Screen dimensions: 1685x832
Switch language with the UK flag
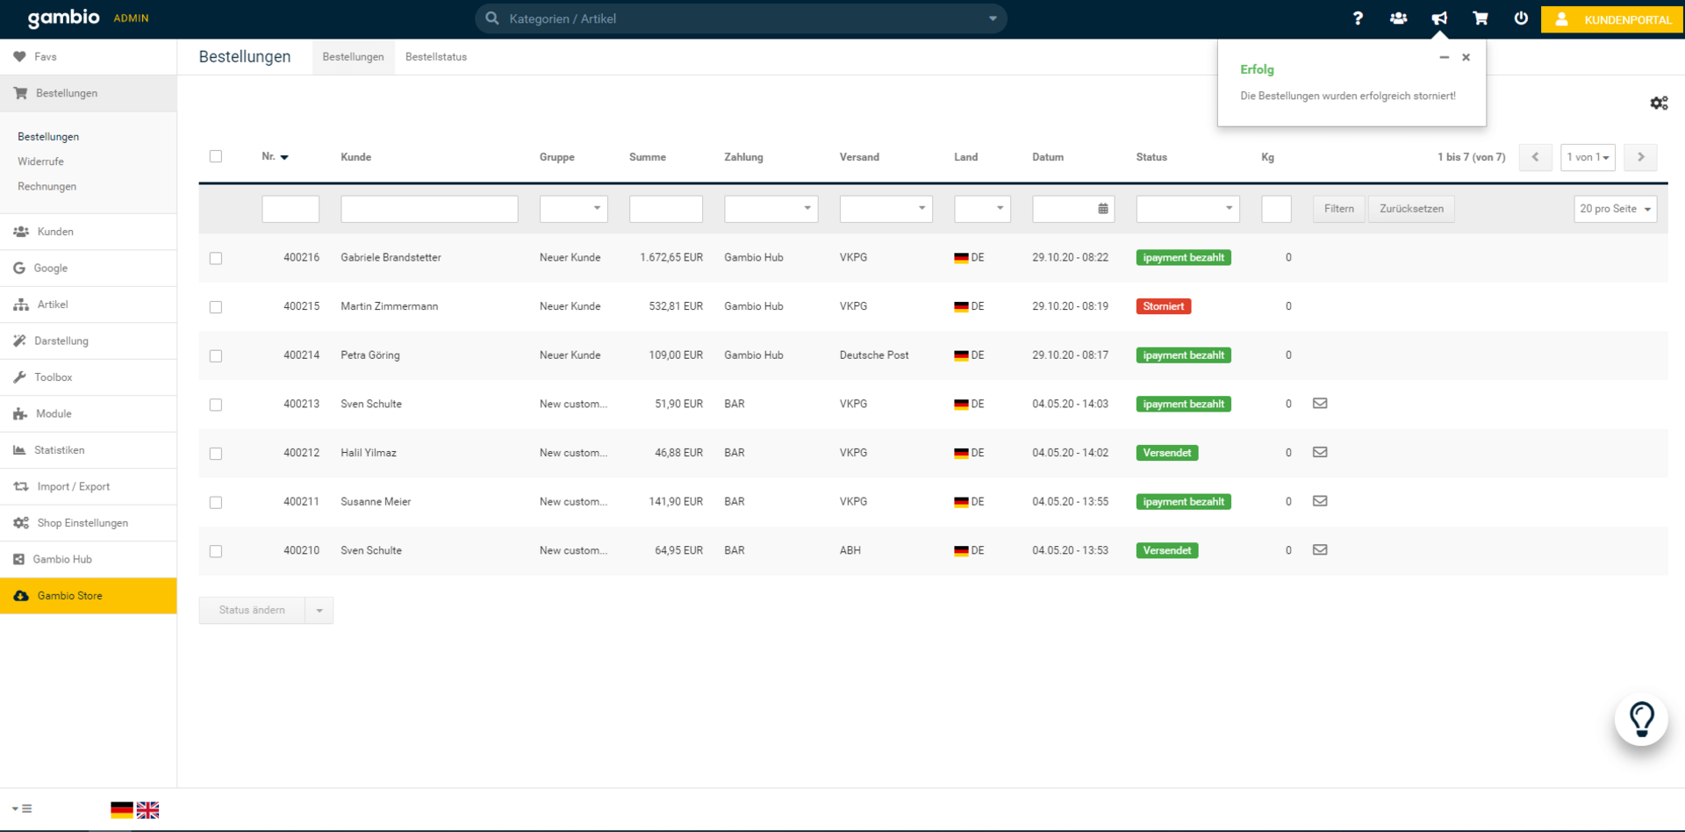[x=148, y=810]
